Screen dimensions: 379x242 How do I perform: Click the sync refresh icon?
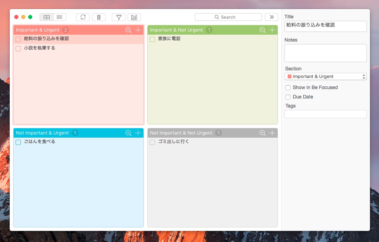coord(83,17)
